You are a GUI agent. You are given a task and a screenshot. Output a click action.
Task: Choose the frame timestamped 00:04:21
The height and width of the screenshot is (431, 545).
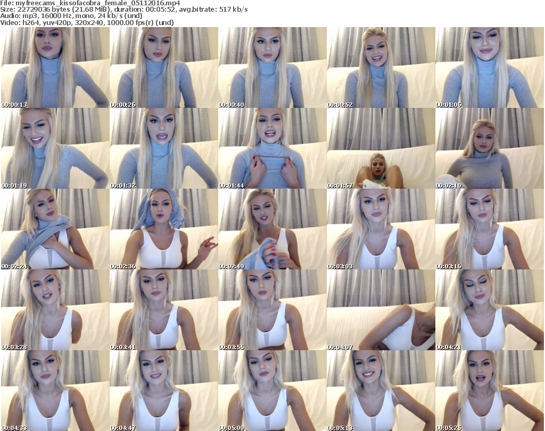point(490,310)
